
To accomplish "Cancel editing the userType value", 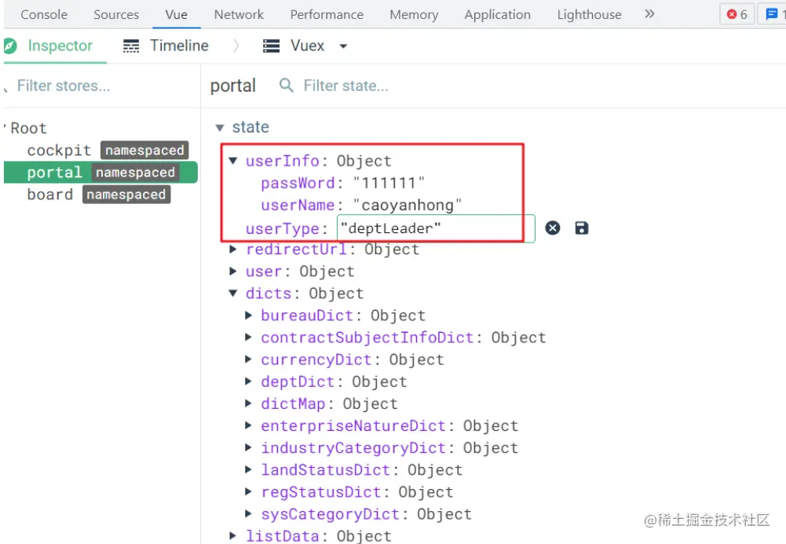I will 553,228.
